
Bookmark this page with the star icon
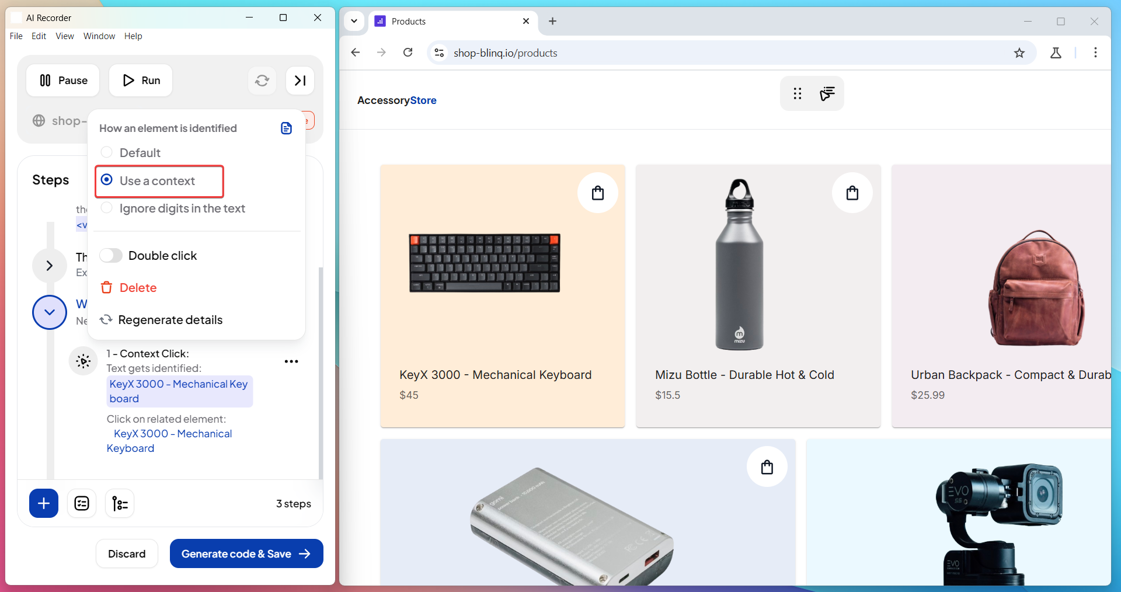click(1019, 53)
